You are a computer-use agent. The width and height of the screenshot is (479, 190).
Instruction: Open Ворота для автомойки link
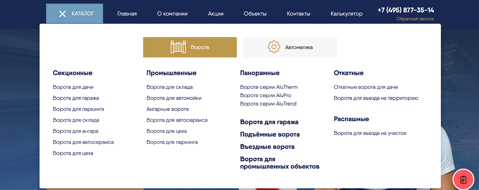(174, 98)
